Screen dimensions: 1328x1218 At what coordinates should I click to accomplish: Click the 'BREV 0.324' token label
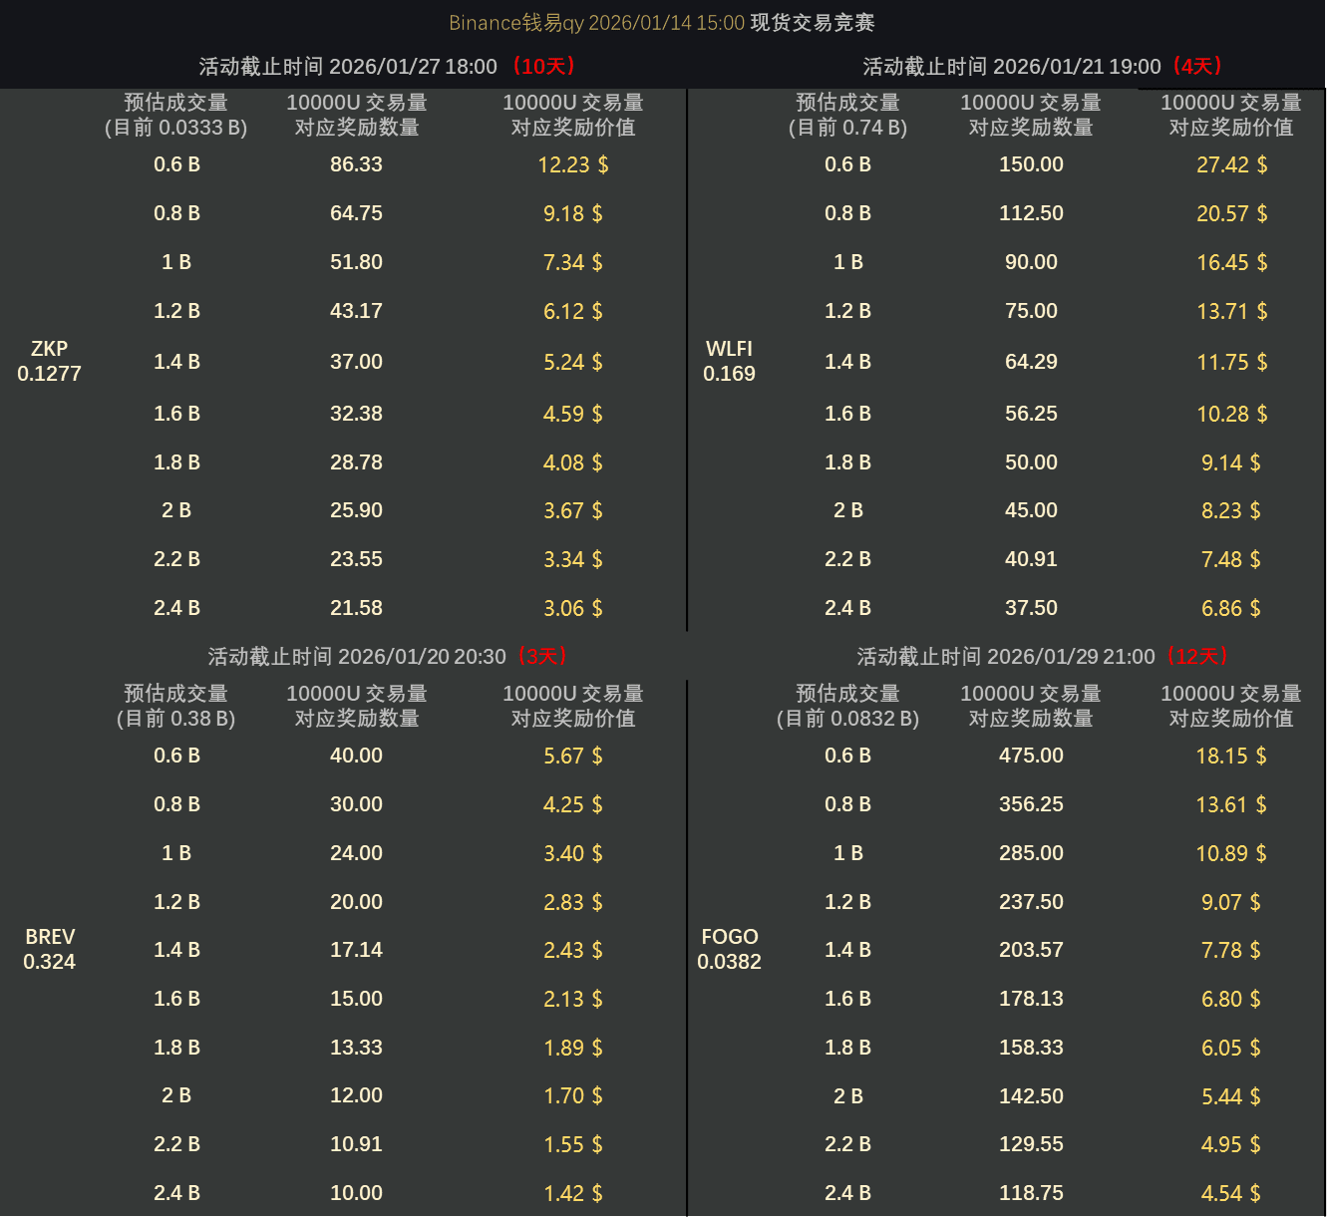click(x=49, y=949)
